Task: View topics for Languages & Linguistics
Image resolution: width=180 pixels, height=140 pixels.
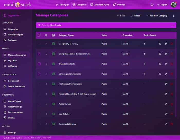Action: click(160, 74)
